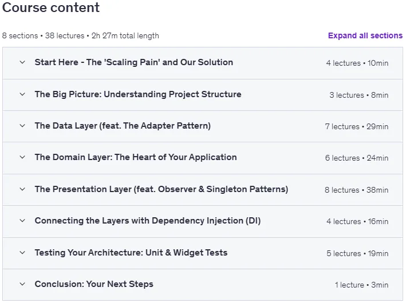Expand 'Connecting the Layers' chevron icon

pos(22,221)
